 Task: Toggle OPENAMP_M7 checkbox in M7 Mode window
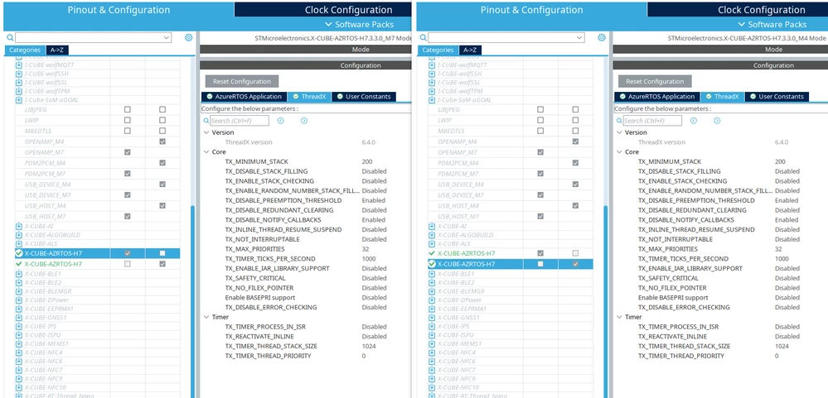tap(128, 152)
